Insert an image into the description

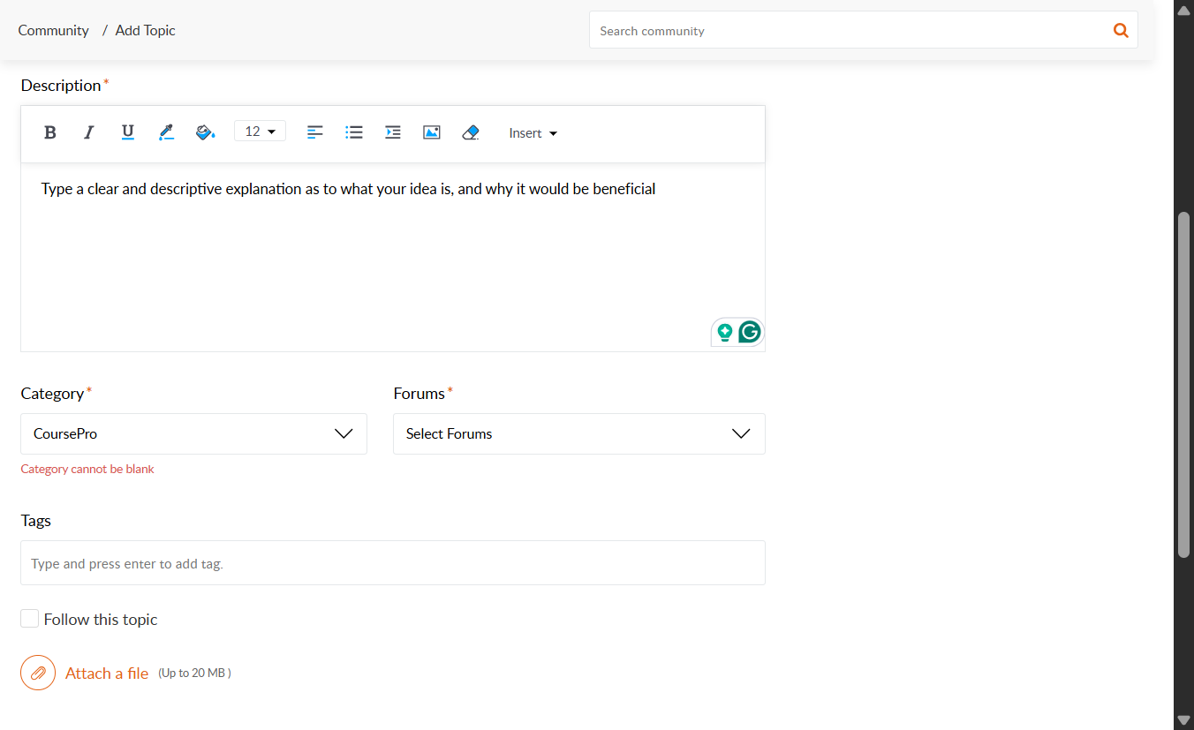click(x=432, y=132)
